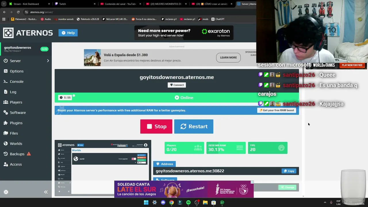Click the Address label tab
368x207 pixels.
click(x=164, y=164)
